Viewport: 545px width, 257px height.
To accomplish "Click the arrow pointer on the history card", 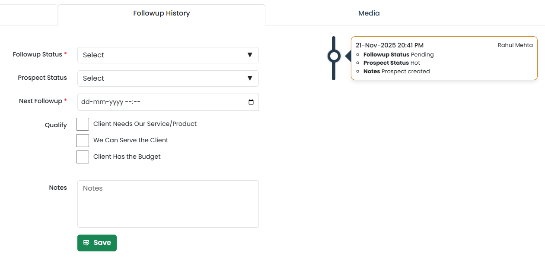I will [348, 56].
